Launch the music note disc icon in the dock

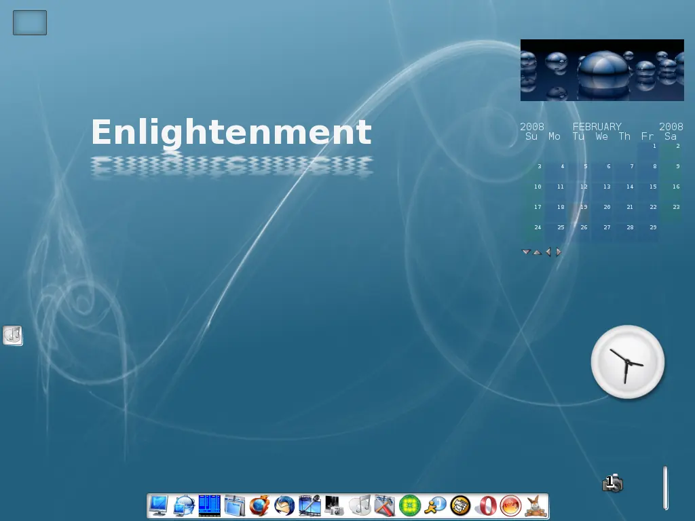click(360, 505)
